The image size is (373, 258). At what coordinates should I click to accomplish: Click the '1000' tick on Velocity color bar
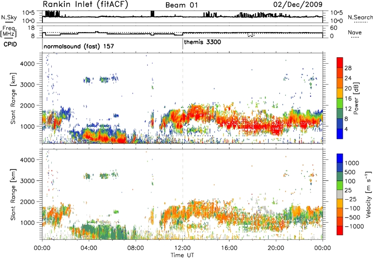pyautogui.click(x=352, y=163)
